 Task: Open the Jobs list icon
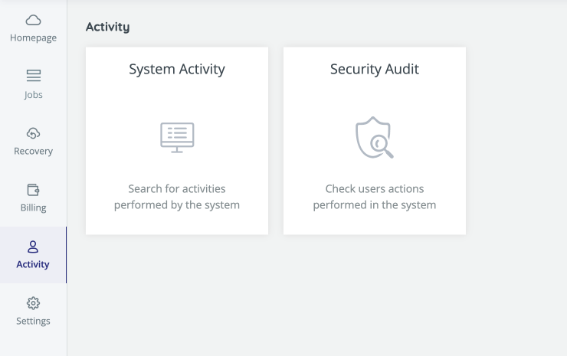point(33,76)
